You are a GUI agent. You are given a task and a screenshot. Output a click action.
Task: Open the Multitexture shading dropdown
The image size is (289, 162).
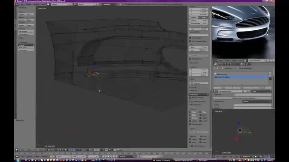pyautogui.click(x=199, y=94)
